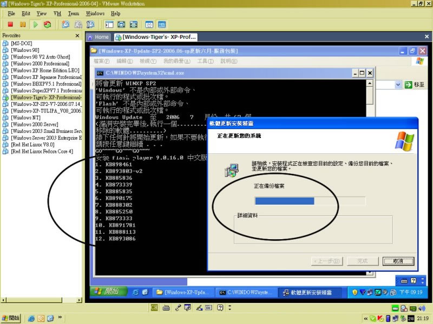
Task: Close the current VM tab with X
Action: [x=427, y=37]
